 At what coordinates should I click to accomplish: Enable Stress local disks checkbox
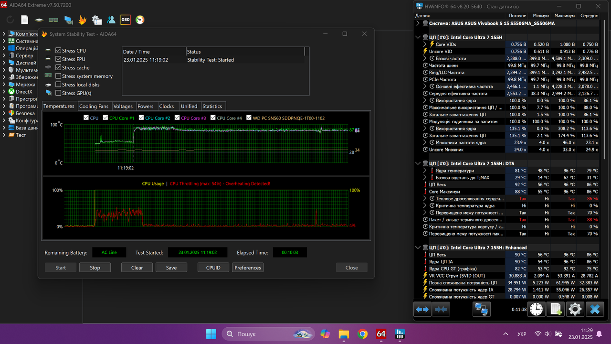(x=58, y=85)
